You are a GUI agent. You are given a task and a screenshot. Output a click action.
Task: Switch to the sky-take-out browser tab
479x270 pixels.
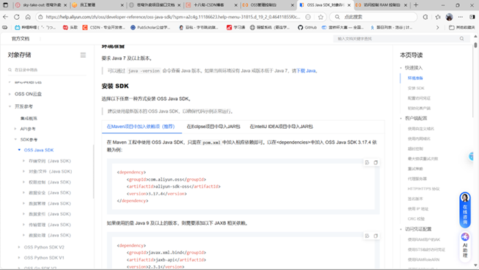pyautogui.click(x=41, y=5)
